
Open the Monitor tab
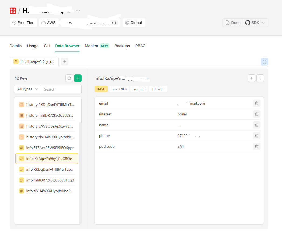point(92,46)
